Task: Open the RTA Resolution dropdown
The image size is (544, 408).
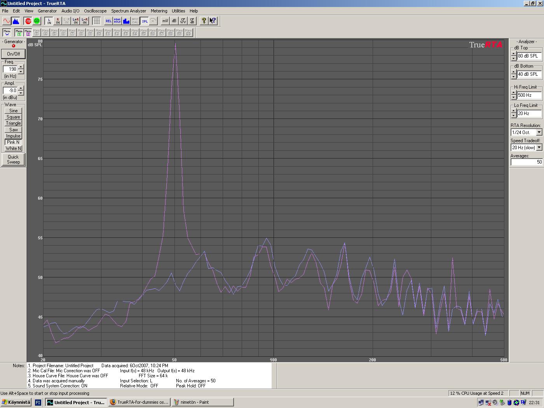Action: pos(539,133)
